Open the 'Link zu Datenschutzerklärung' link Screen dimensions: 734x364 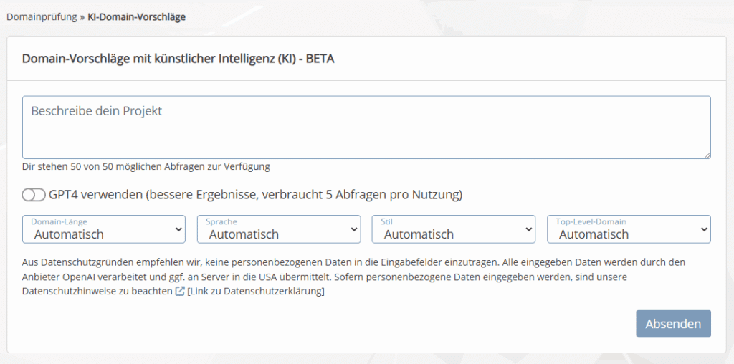[x=256, y=291]
